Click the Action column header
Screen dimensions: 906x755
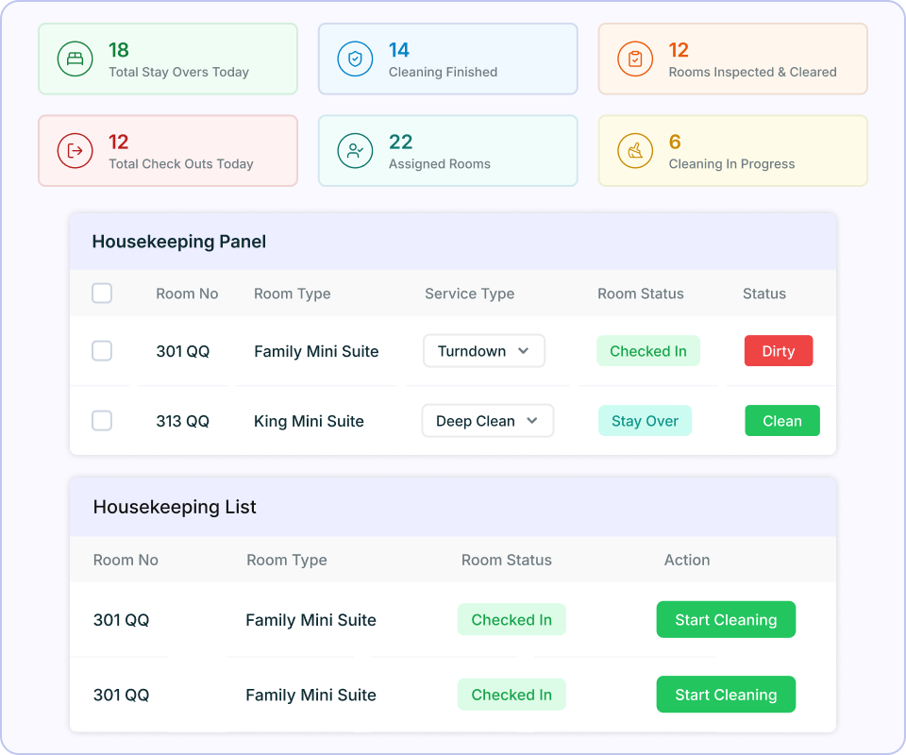coord(687,560)
